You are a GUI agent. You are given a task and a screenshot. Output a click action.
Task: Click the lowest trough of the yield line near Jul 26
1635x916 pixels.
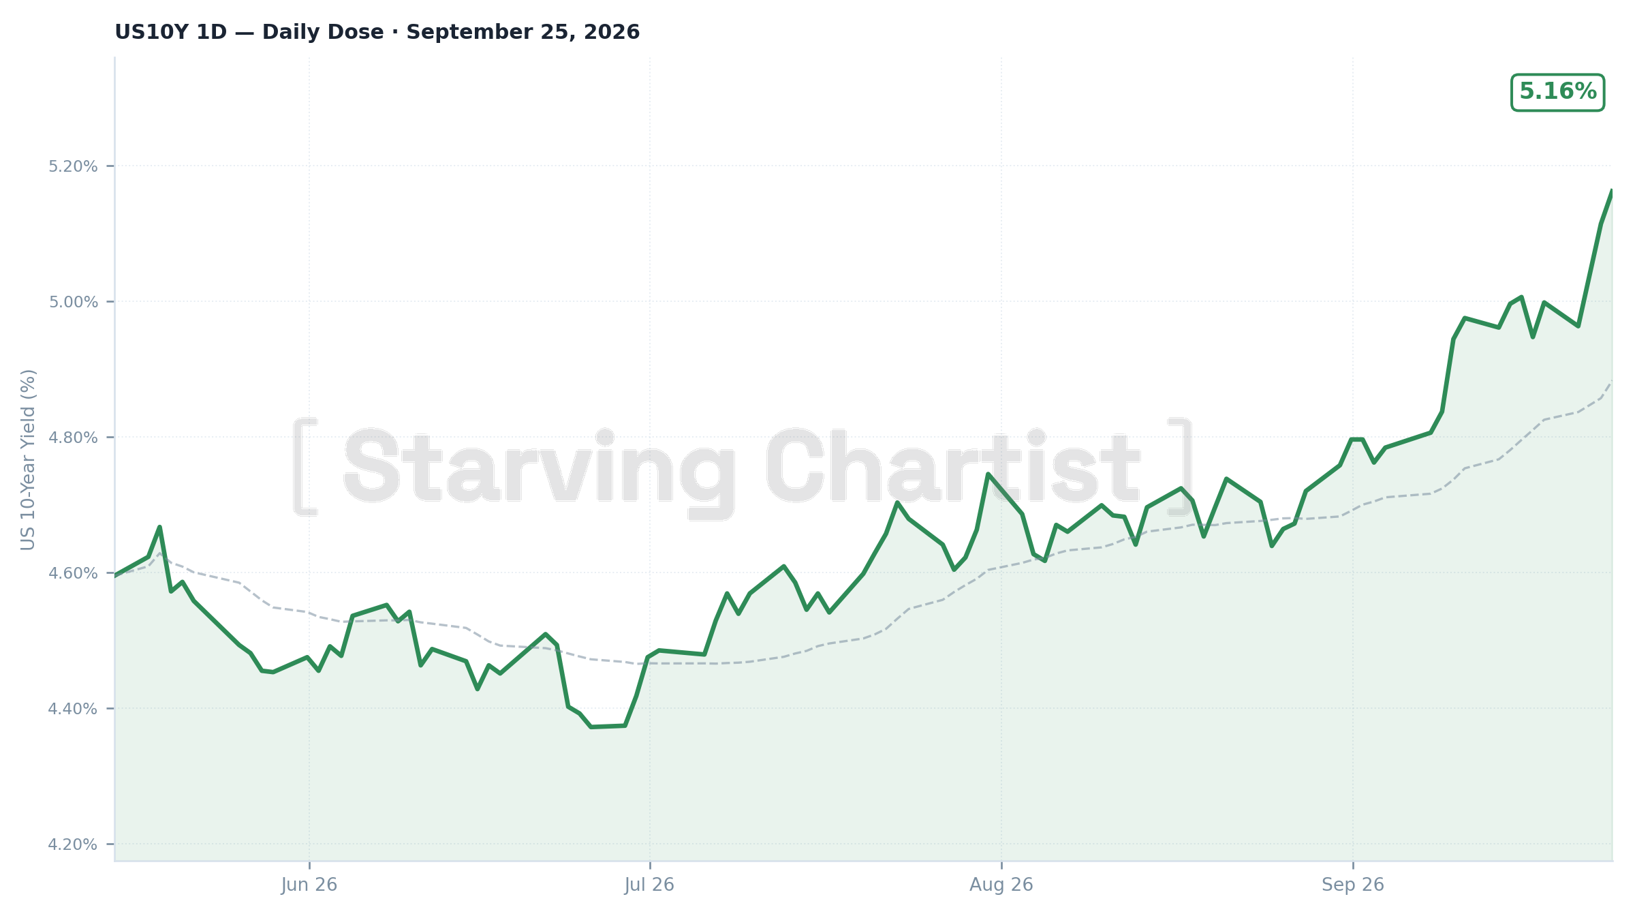[591, 727]
